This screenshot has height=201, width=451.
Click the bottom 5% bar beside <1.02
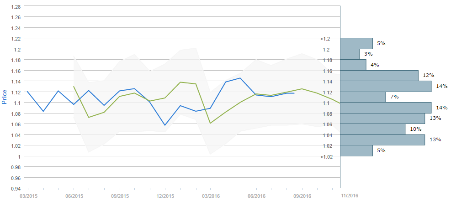click(356, 150)
